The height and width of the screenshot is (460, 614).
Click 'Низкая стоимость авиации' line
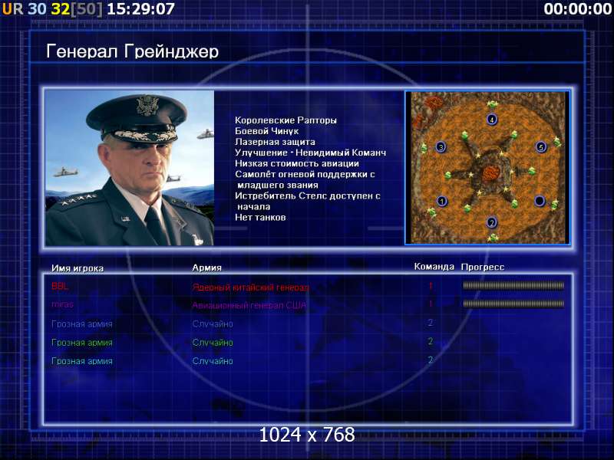pyautogui.click(x=297, y=163)
